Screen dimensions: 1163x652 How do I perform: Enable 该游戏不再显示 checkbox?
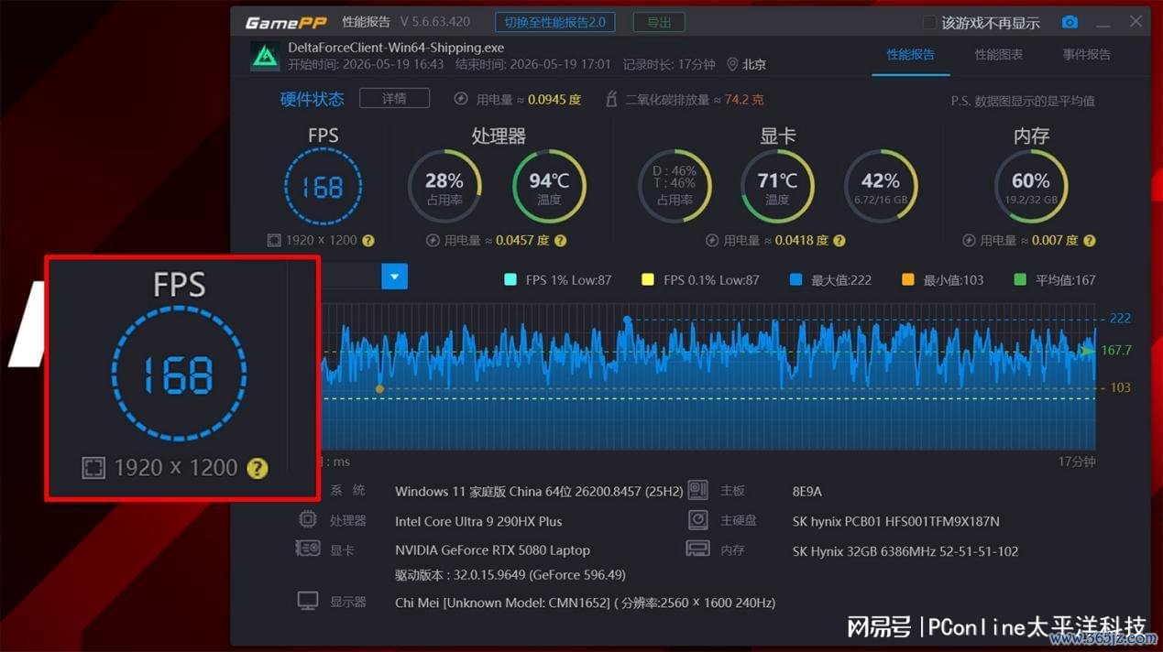click(929, 22)
